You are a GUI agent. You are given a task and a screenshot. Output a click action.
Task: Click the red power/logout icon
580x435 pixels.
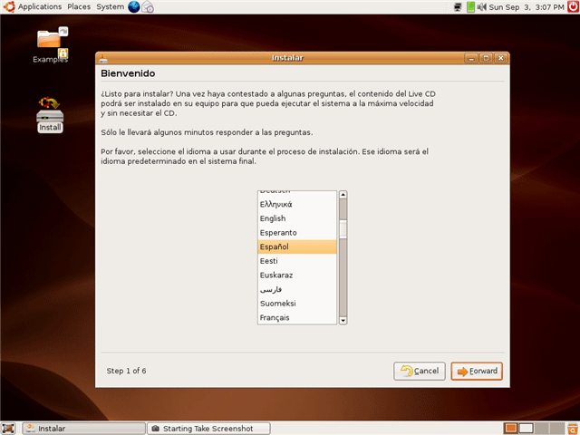click(571, 7)
